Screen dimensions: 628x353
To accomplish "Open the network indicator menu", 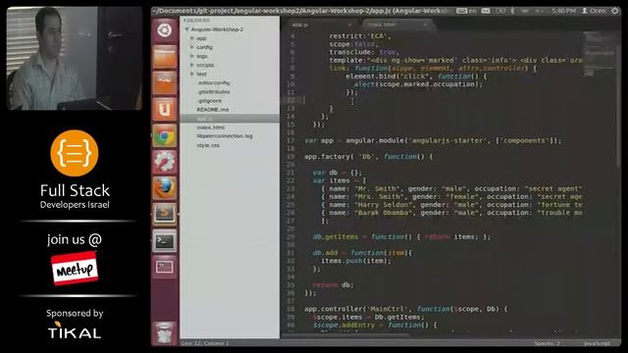I will [x=525, y=11].
